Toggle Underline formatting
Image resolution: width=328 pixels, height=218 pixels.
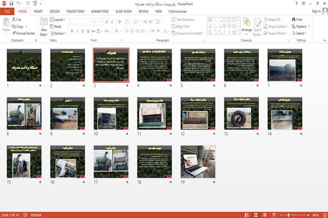point(83,31)
